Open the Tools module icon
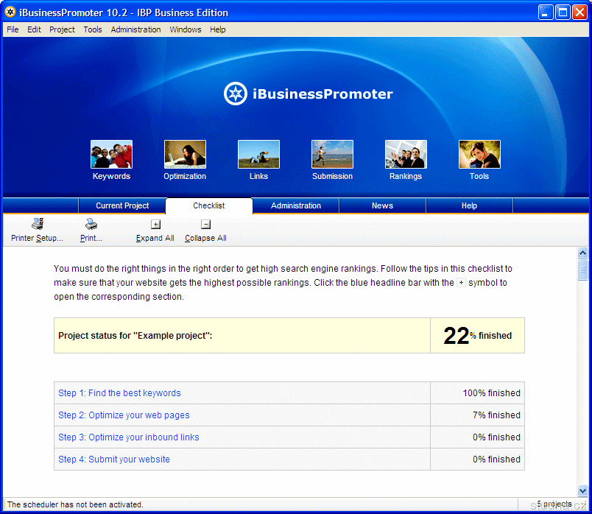The width and height of the screenshot is (592, 514). point(479,155)
